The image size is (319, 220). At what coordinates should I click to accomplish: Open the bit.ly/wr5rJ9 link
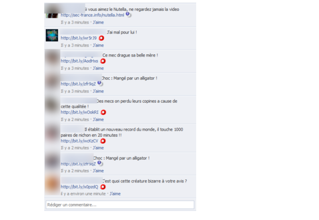[79, 38]
